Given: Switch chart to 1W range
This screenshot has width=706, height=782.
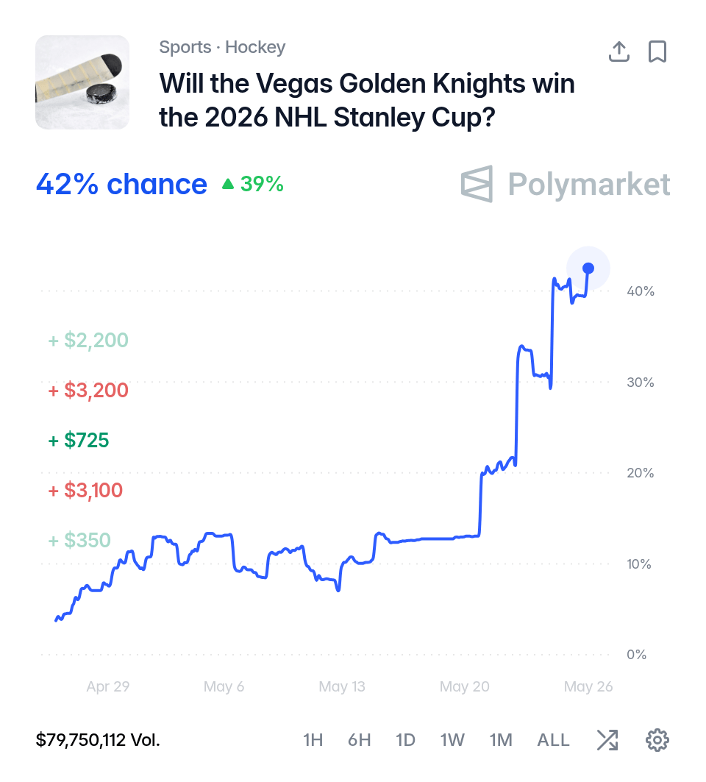Looking at the screenshot, I should [x=452, y=739].
